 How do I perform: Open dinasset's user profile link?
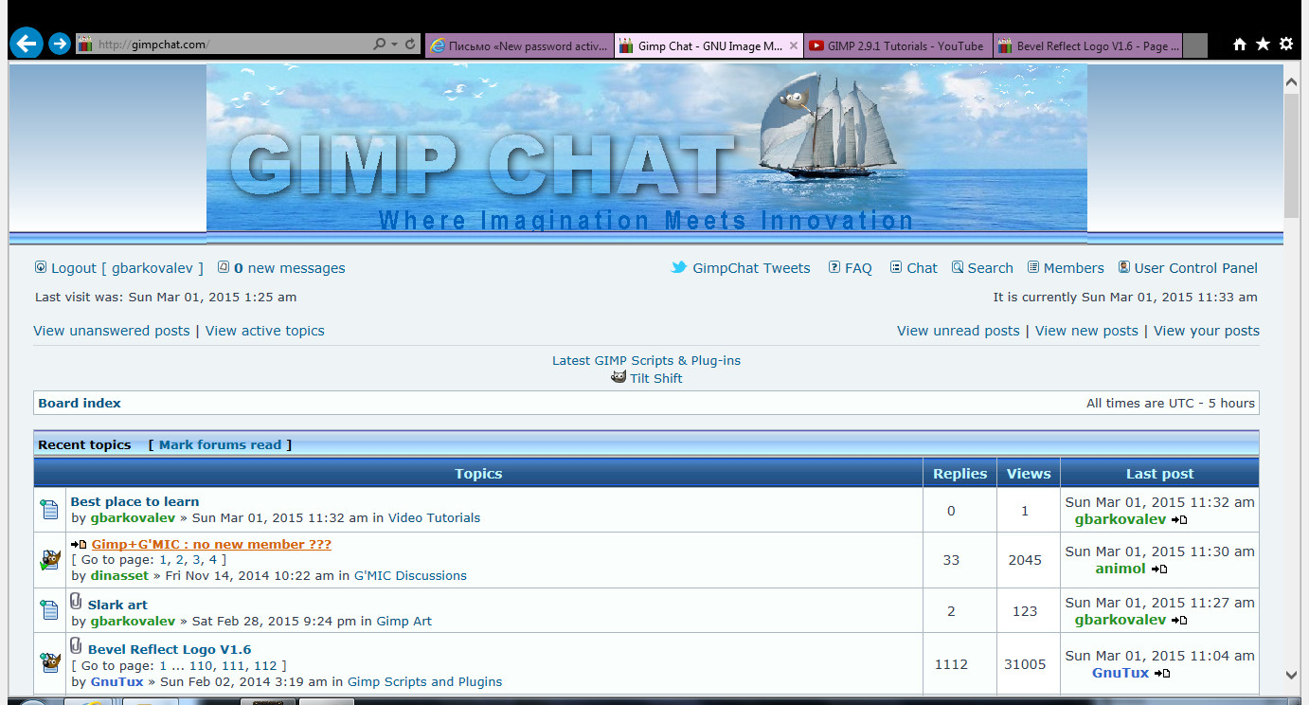[x=119, y=575]
